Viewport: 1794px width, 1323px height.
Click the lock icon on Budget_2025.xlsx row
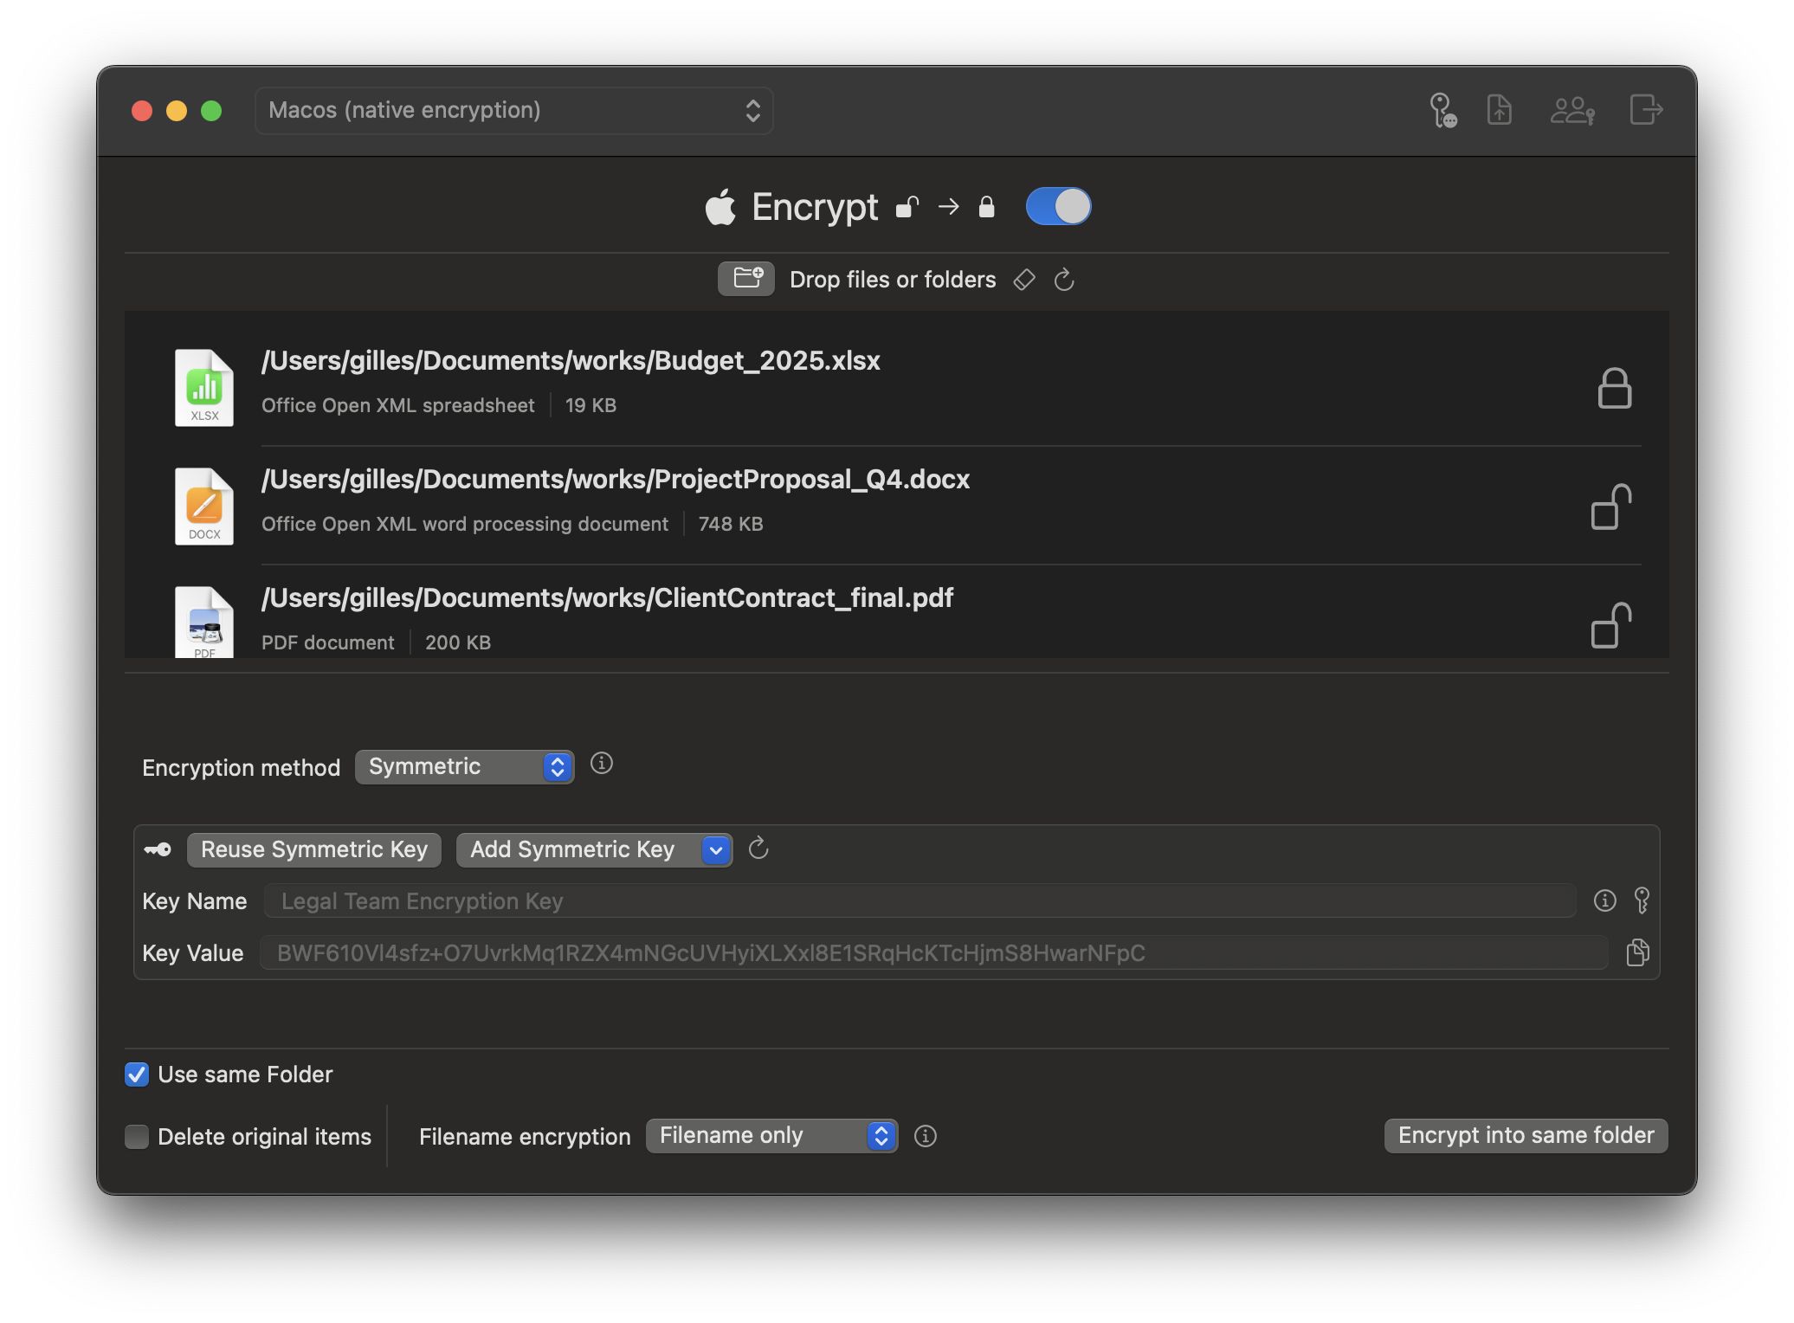pyautogui.click(x=1616, y=388)
